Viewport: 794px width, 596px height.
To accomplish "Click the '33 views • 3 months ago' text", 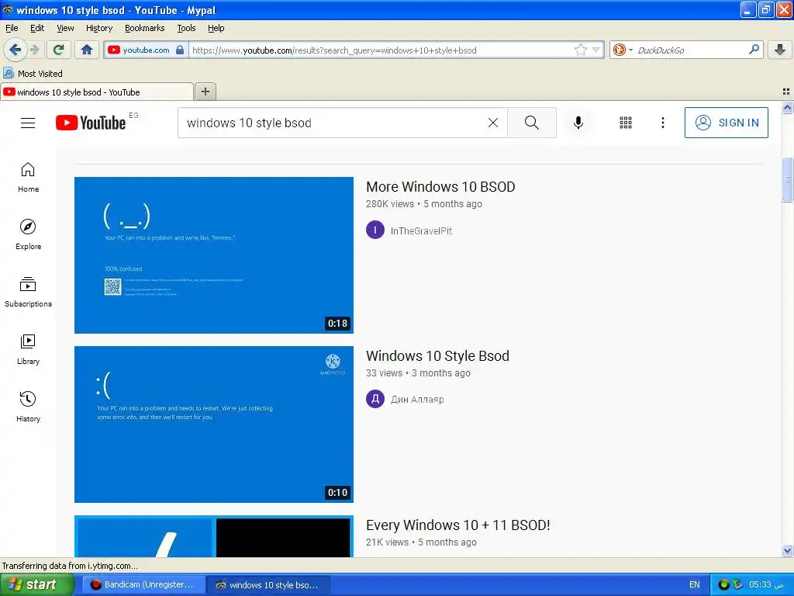I will (x=418, y=373).
